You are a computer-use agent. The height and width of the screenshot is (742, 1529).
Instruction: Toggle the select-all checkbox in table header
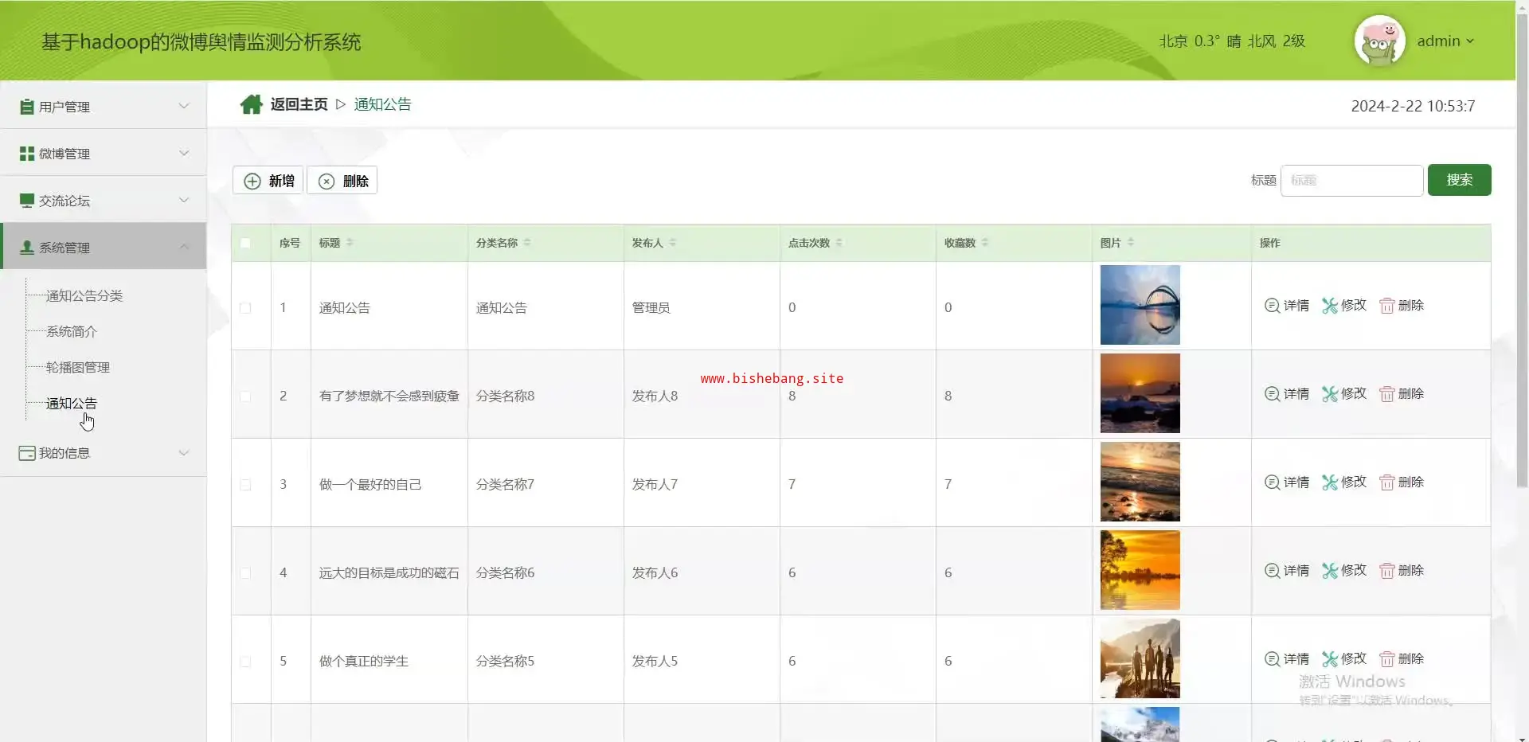[245, 244]
